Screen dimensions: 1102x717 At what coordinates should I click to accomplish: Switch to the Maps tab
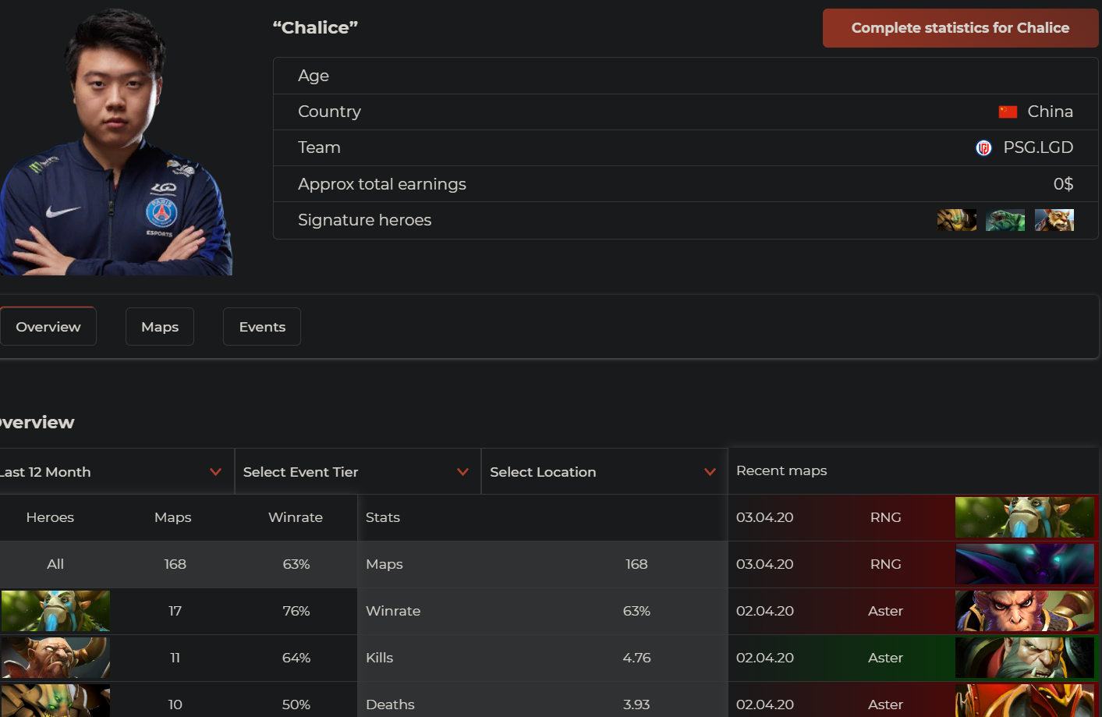click(160, 327)
